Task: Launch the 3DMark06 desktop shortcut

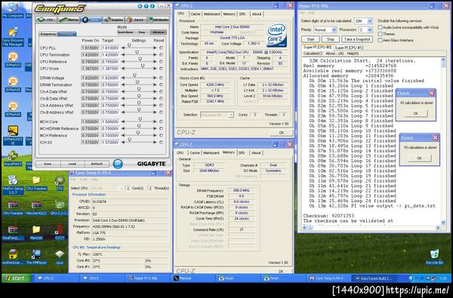Action: pyautogui.click(x=13, y=109)
